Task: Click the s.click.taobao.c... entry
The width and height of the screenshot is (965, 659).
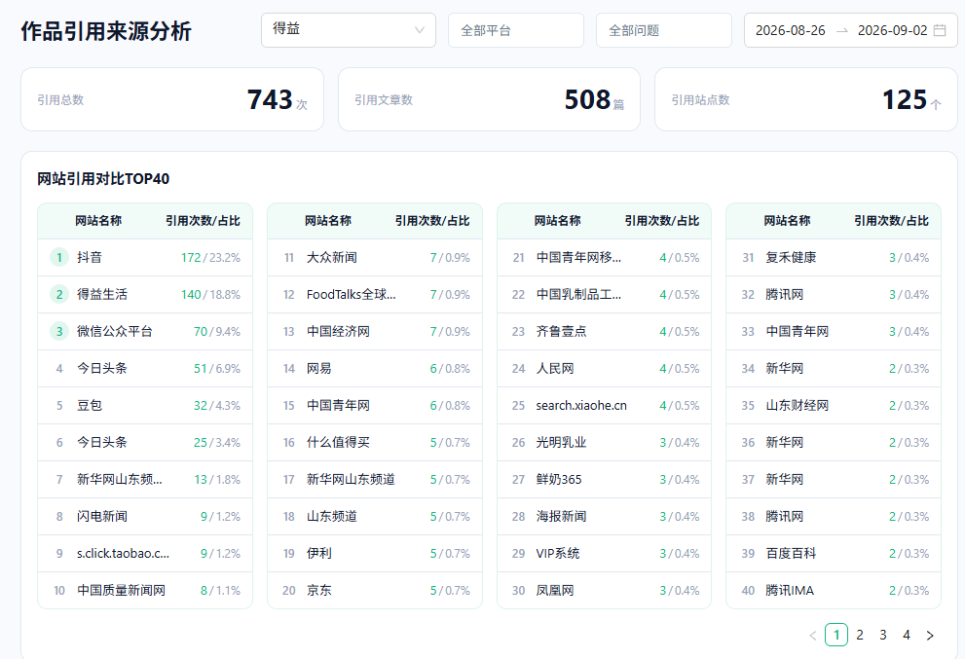Action: point(123,553)
